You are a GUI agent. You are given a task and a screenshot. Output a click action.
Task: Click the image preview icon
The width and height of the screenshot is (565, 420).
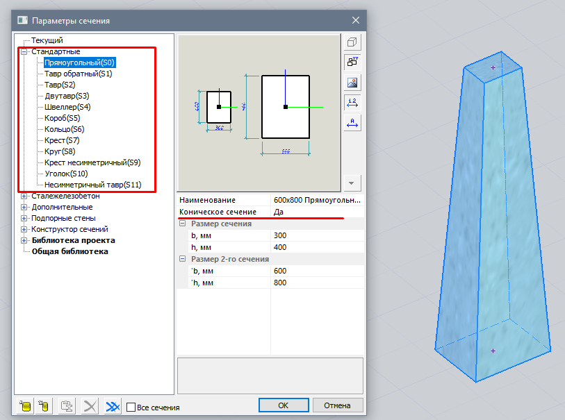click(x=352, y=83)
